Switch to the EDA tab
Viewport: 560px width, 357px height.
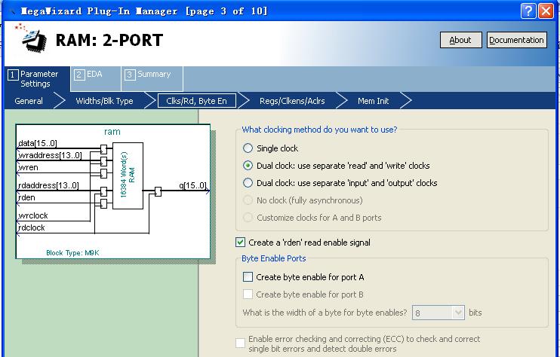pyautogui.click(x=96, y=79)
